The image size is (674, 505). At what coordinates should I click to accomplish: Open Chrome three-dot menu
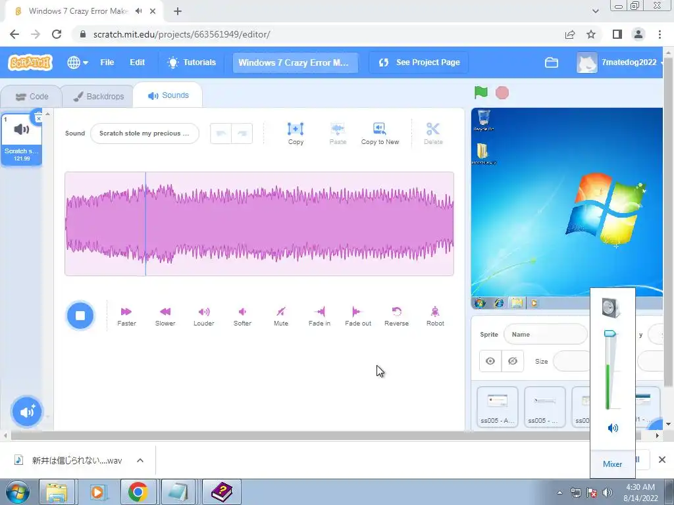(660, 34)
